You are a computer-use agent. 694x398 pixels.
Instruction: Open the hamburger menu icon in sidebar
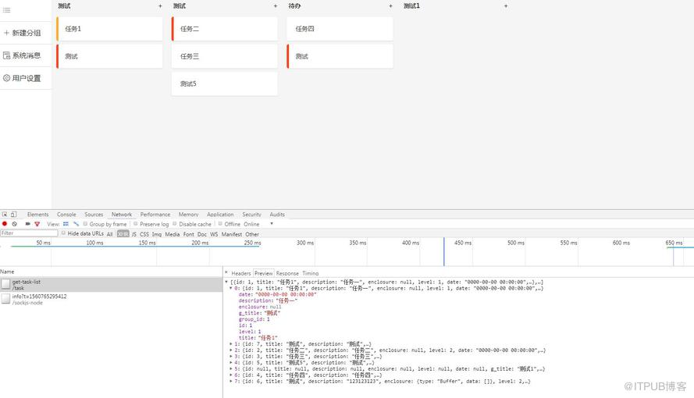pos(7,9)
